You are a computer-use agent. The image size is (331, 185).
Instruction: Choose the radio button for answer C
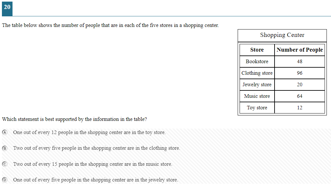pyautogui.click(x=4, y=164)
